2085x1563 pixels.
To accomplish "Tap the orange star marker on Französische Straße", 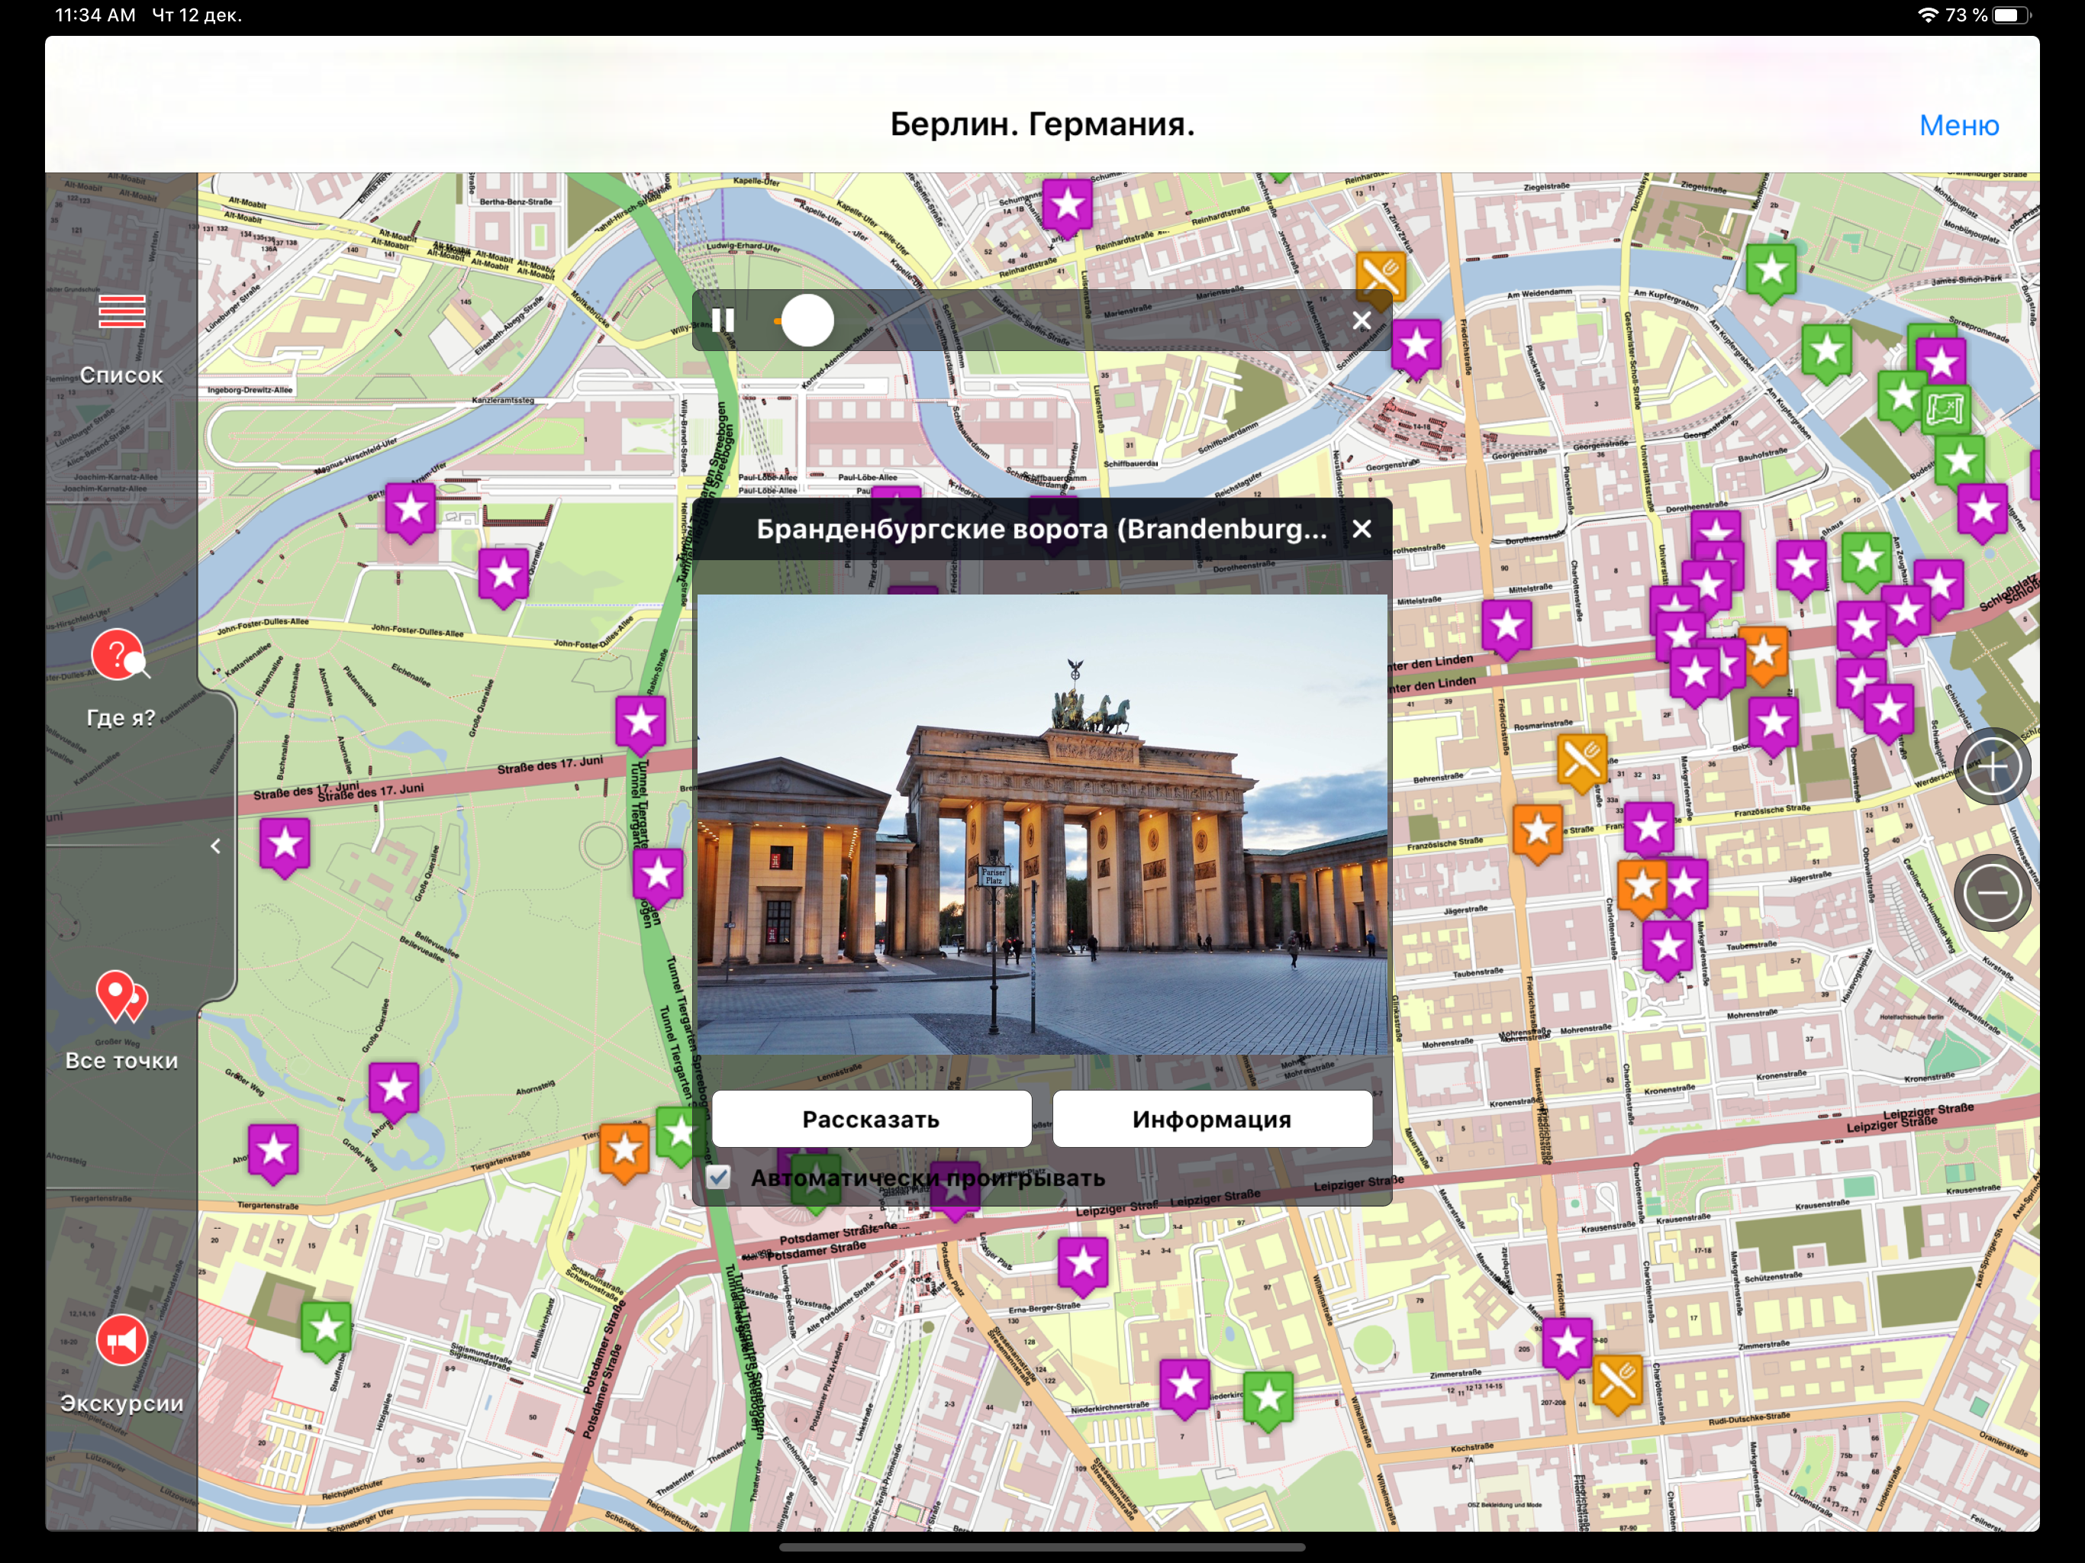I will [1537, 833].
